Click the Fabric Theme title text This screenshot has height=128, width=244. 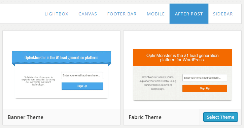coord(145,117)
